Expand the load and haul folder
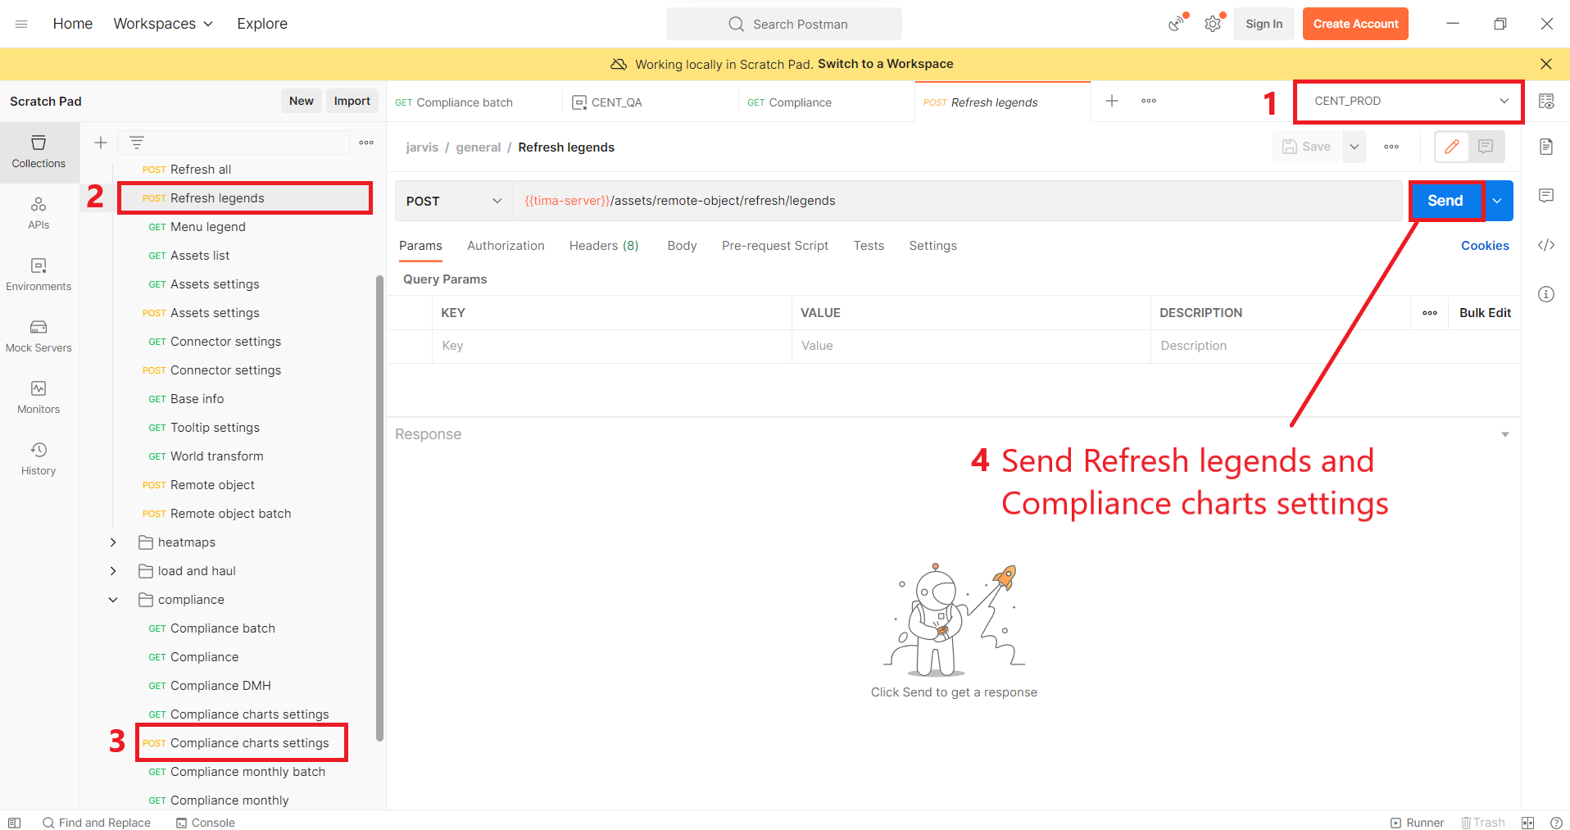The height and width of the screenshot is (830, 1570). 113,571
